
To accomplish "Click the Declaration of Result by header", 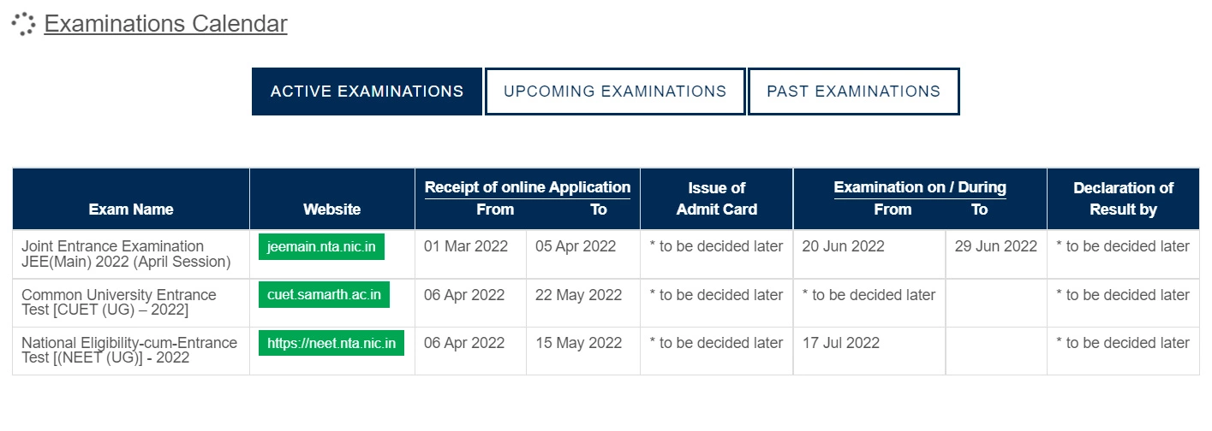I will coord(1123,198).
